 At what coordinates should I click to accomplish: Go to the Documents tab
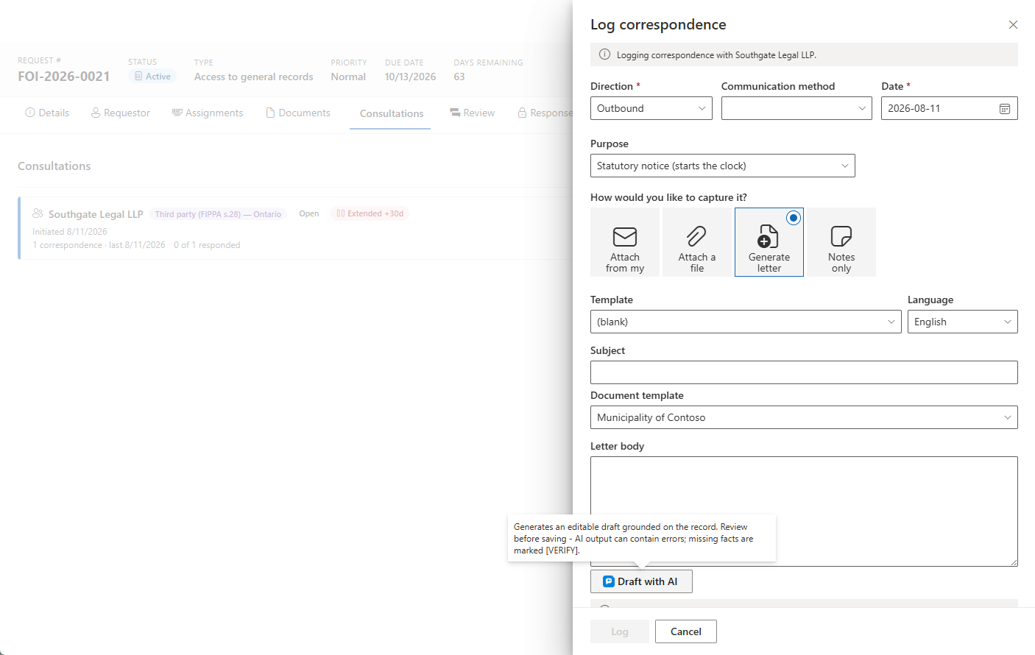click(x=298, y=113)
